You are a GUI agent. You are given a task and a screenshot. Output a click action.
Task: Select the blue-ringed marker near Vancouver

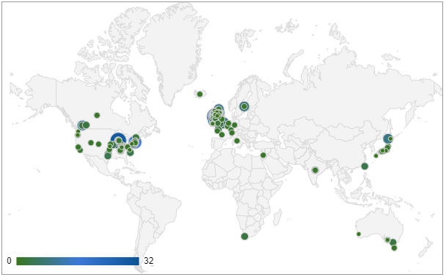(82, 125)
